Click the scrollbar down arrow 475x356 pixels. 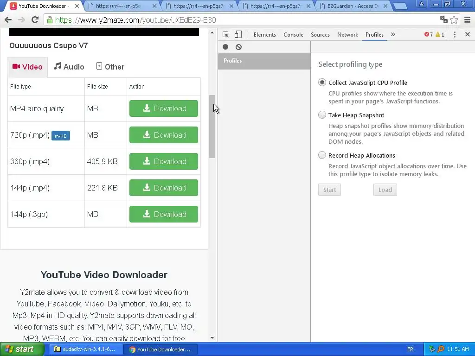pos(212,338)
